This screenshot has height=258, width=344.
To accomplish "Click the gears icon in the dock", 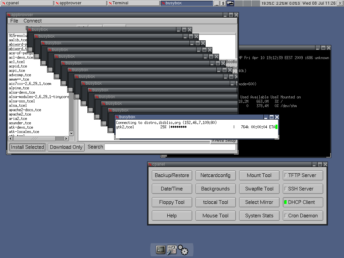I will [183, 250].
